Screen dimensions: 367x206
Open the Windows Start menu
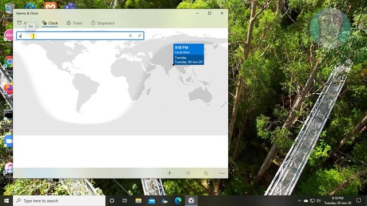[6, 201]
